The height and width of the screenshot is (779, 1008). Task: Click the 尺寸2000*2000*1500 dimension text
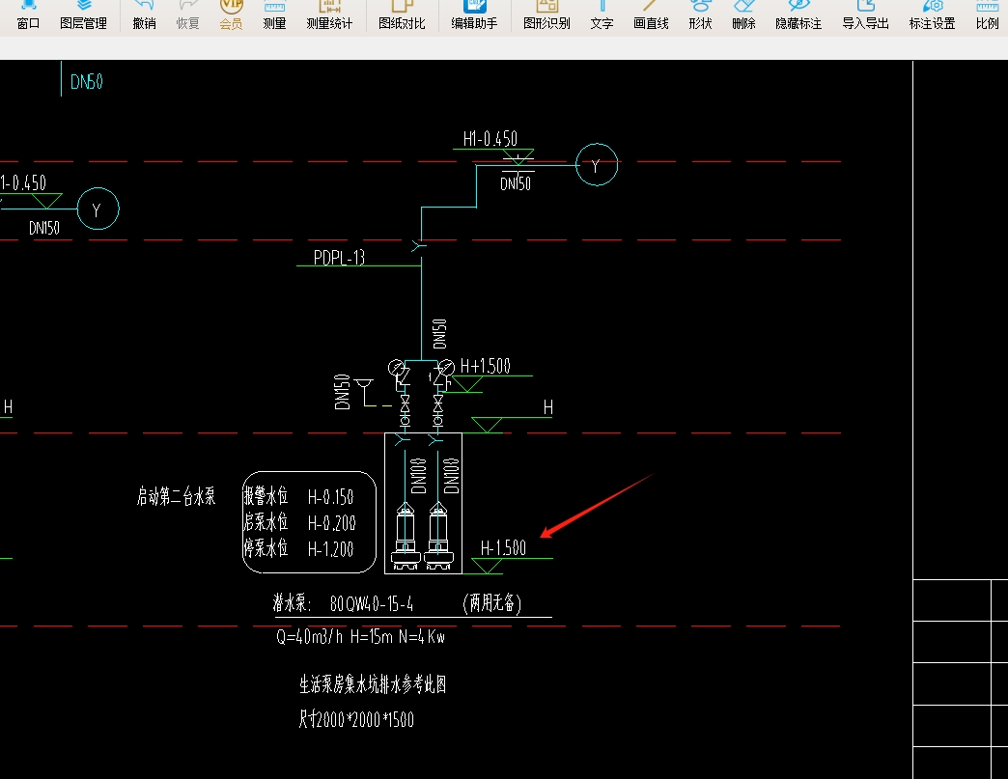(356, 719)
